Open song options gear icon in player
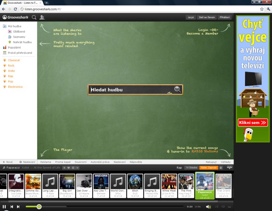The width and height of the screenshot is (272, 211). coord(73,168)
